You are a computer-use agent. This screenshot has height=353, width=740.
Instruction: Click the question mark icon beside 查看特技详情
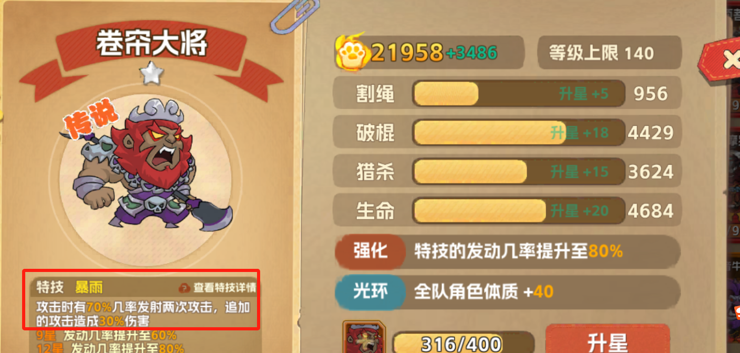click(x=184, y=288)
